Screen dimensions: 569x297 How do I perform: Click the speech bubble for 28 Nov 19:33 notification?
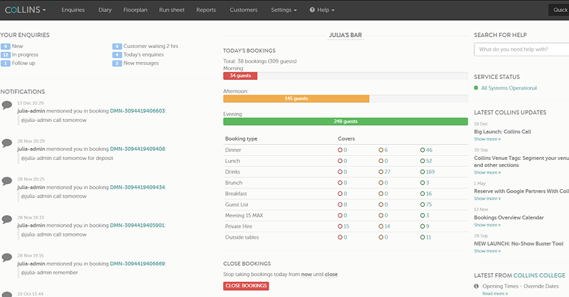click(7, 219)
